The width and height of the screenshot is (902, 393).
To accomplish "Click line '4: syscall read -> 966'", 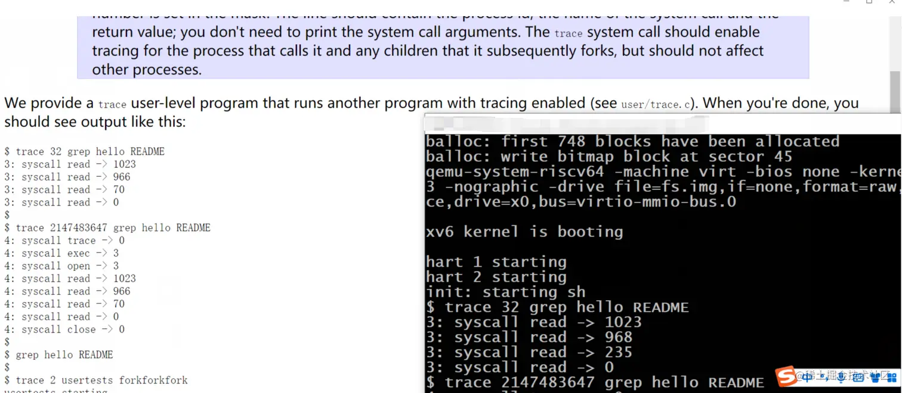I will (67, 291).
